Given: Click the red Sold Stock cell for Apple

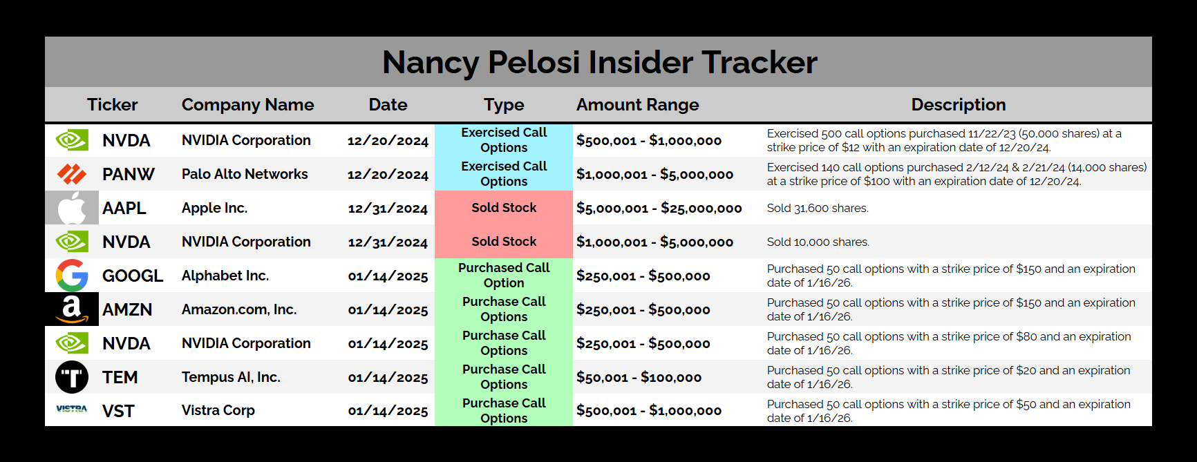Looking at the screenshot, I should coord(504,208).
